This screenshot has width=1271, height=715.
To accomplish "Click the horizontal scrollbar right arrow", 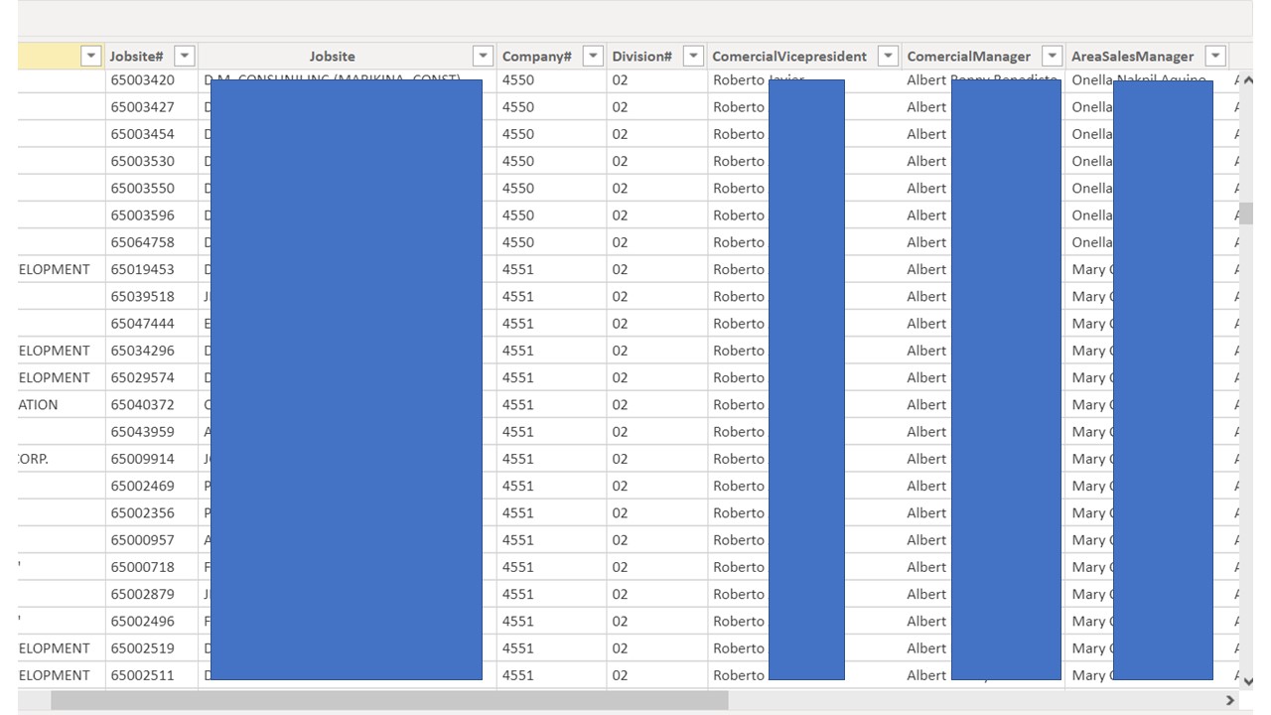I will (x=1231, y=700).
